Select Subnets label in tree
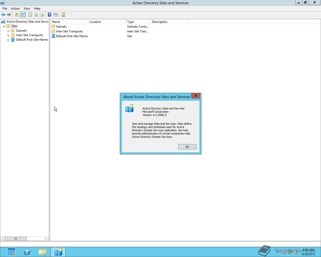 point(21,31)
